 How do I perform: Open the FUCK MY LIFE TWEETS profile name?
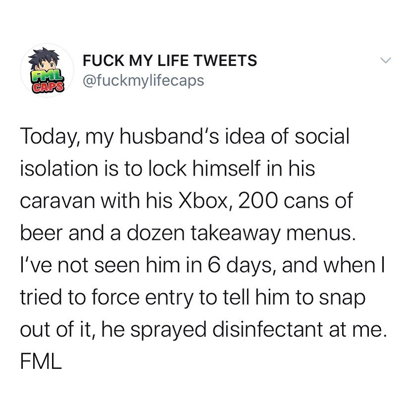(x=170, y=60)
